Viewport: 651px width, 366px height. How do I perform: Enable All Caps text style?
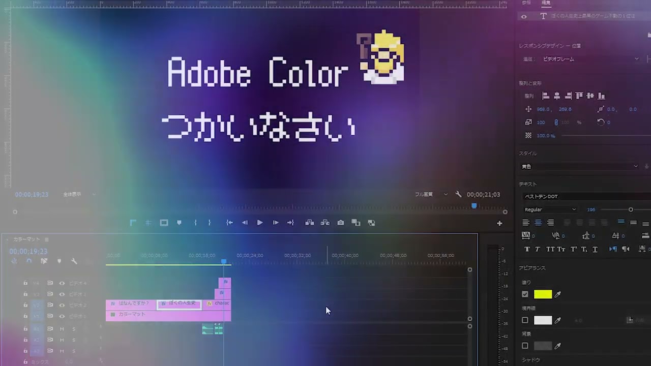point(550,249)
